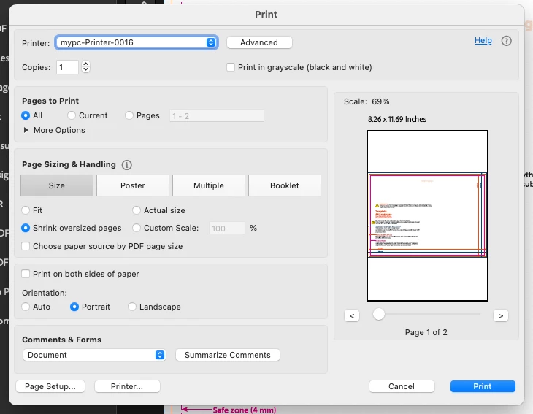
Task: Follow the Help link
Action: click(483, 40)
